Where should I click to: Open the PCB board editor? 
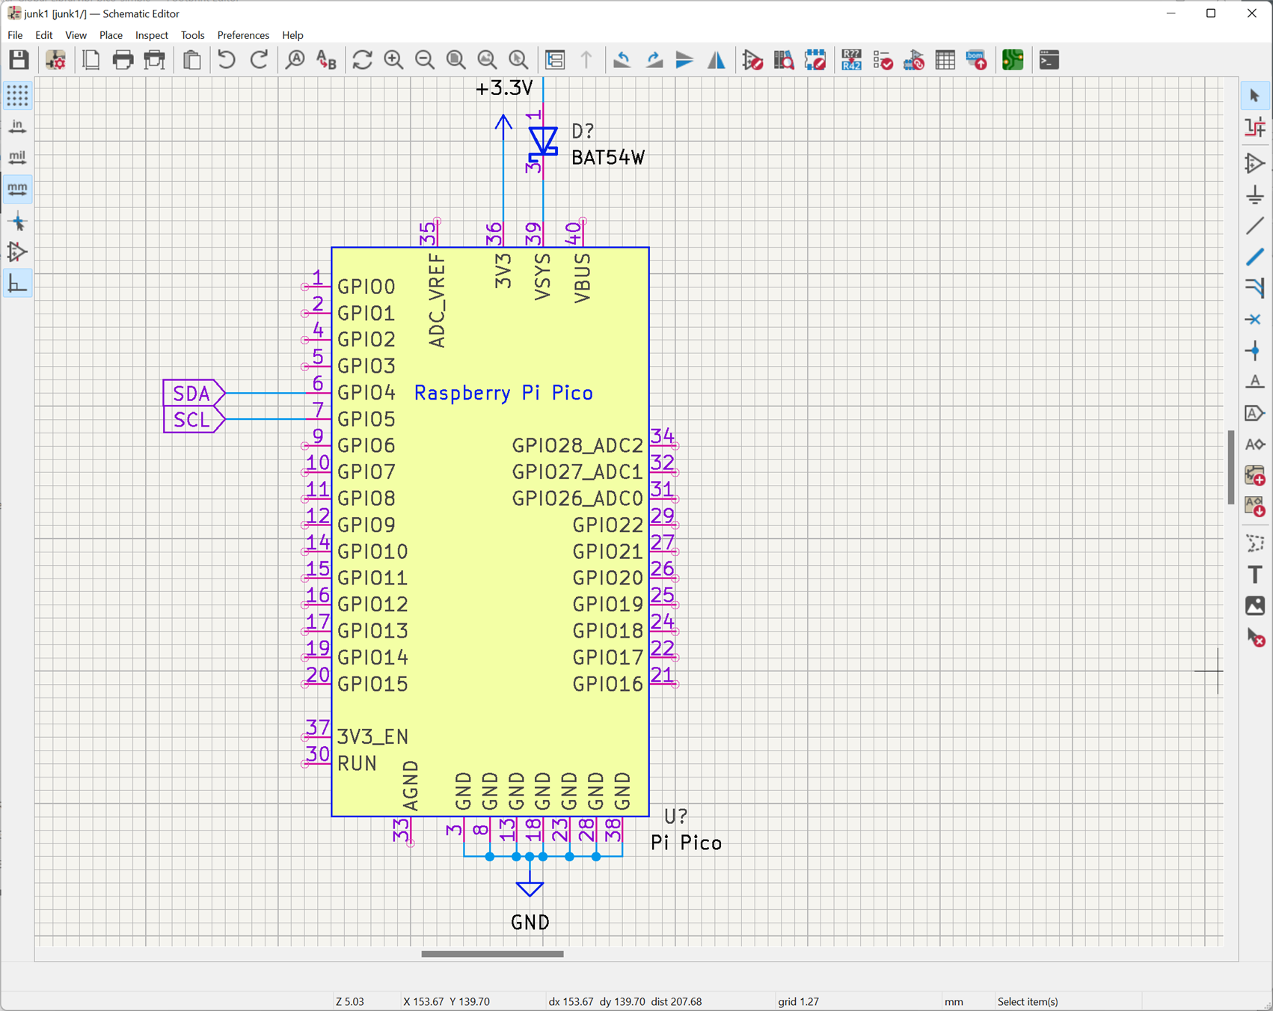coord(1013,60)
